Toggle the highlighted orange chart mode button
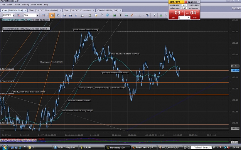 click(52, 15)
